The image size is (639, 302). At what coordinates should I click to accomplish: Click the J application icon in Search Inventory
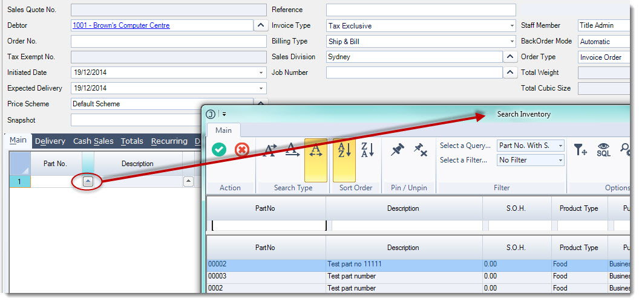tap(211, 114)
